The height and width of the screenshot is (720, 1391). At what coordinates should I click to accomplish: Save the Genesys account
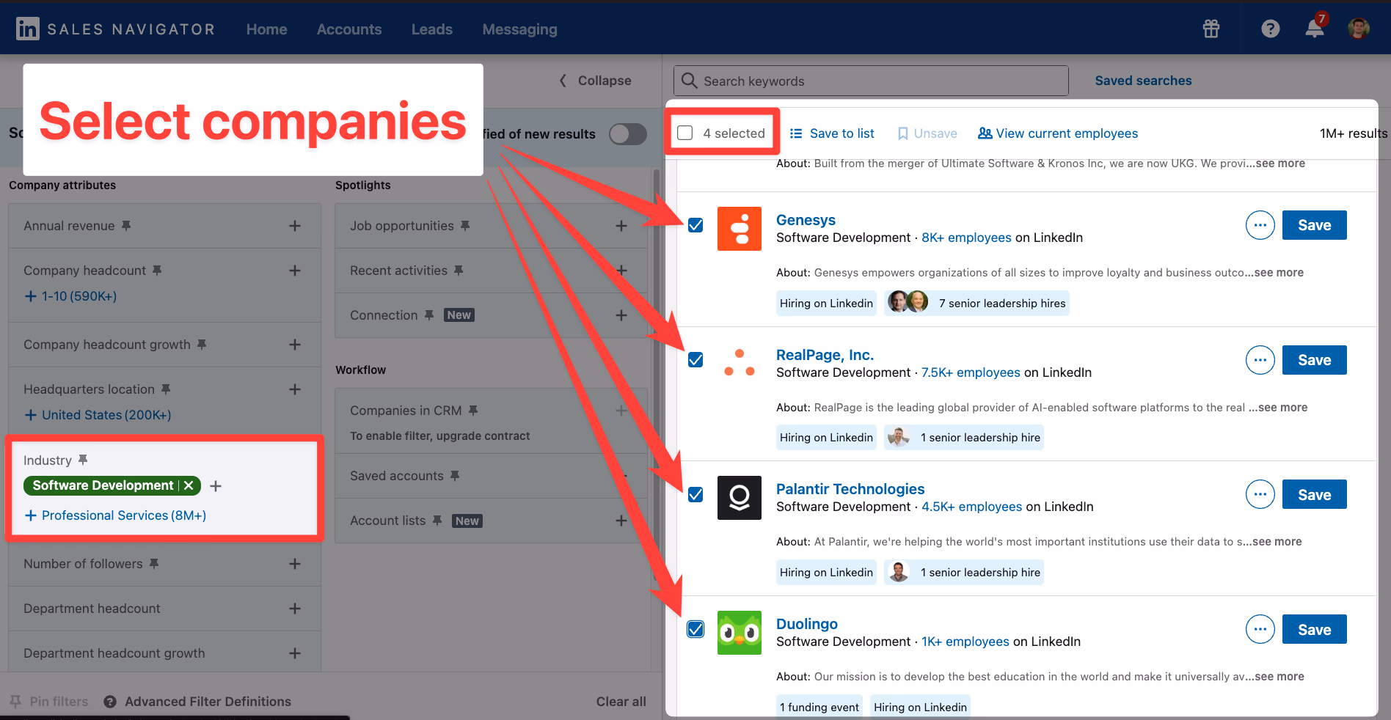pos(1315,225)
